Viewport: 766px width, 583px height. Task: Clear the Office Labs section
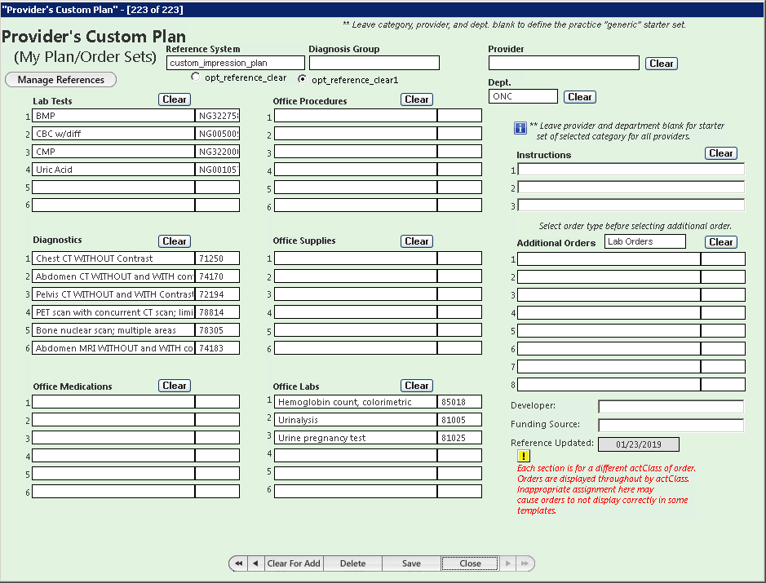(417, 386)
